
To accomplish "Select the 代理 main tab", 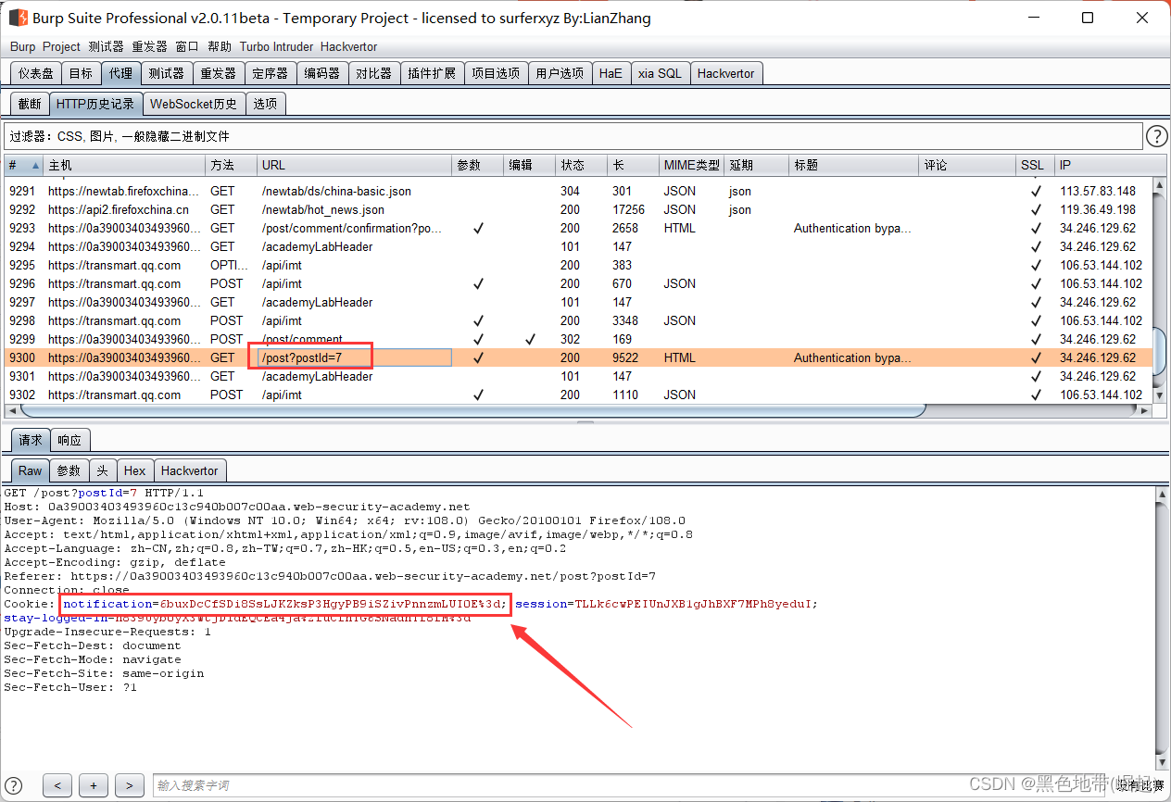I will coord(120,73).
